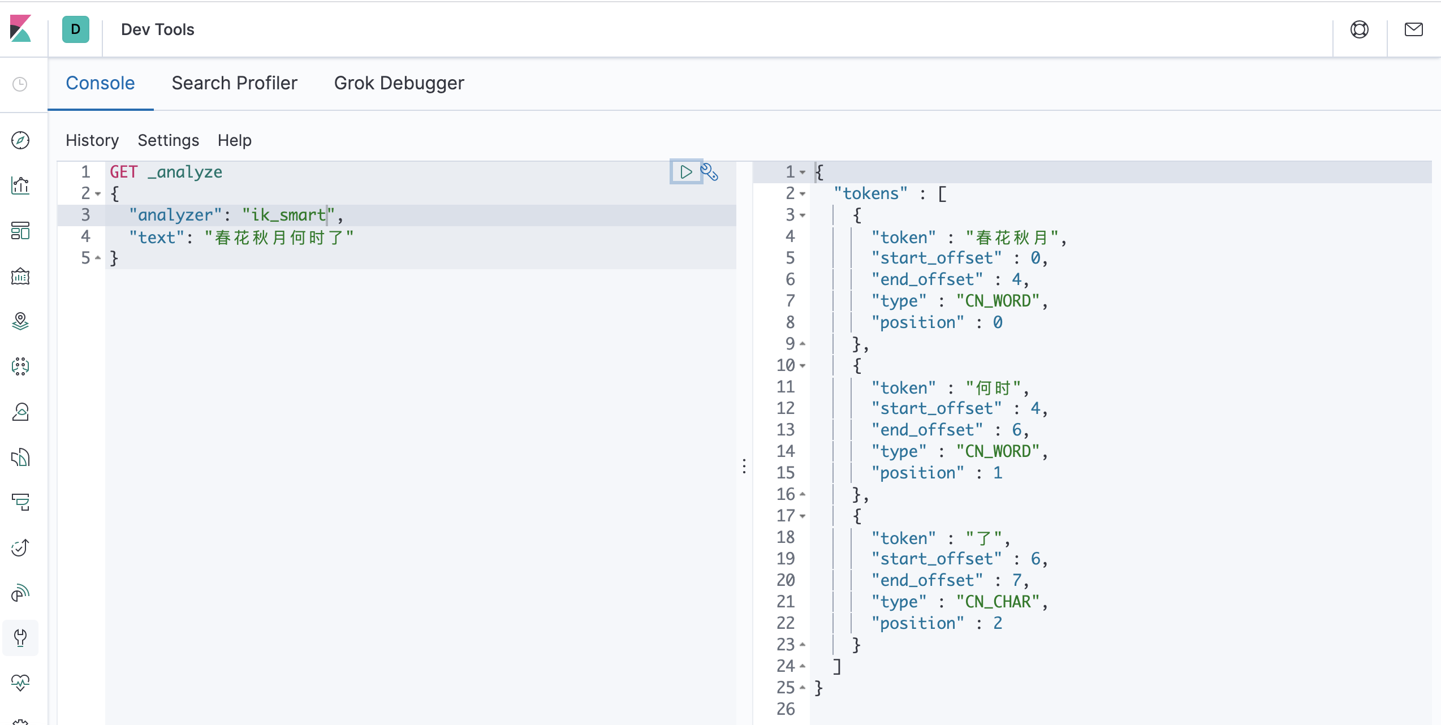The width and height of the screenshot is (1441, 725).
Task: Open console Settings
Action: (x=168, y=140)
